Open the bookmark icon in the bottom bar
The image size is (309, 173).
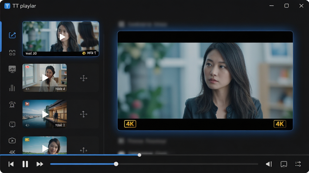(284, 164)
